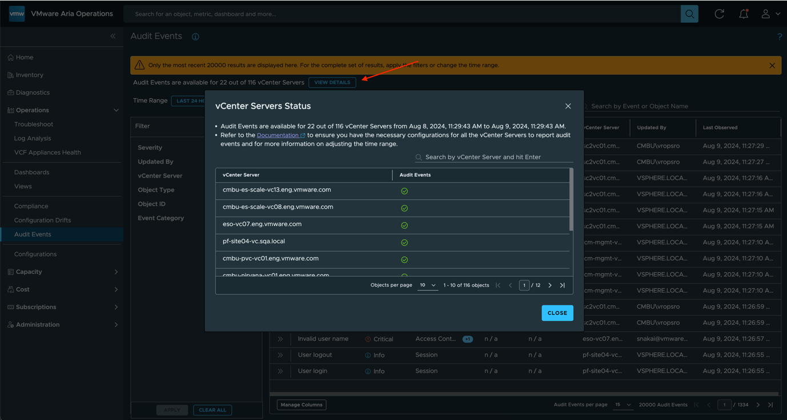
Task: Click the warning triangle icon in banner
Action: (x=139, y=65)
